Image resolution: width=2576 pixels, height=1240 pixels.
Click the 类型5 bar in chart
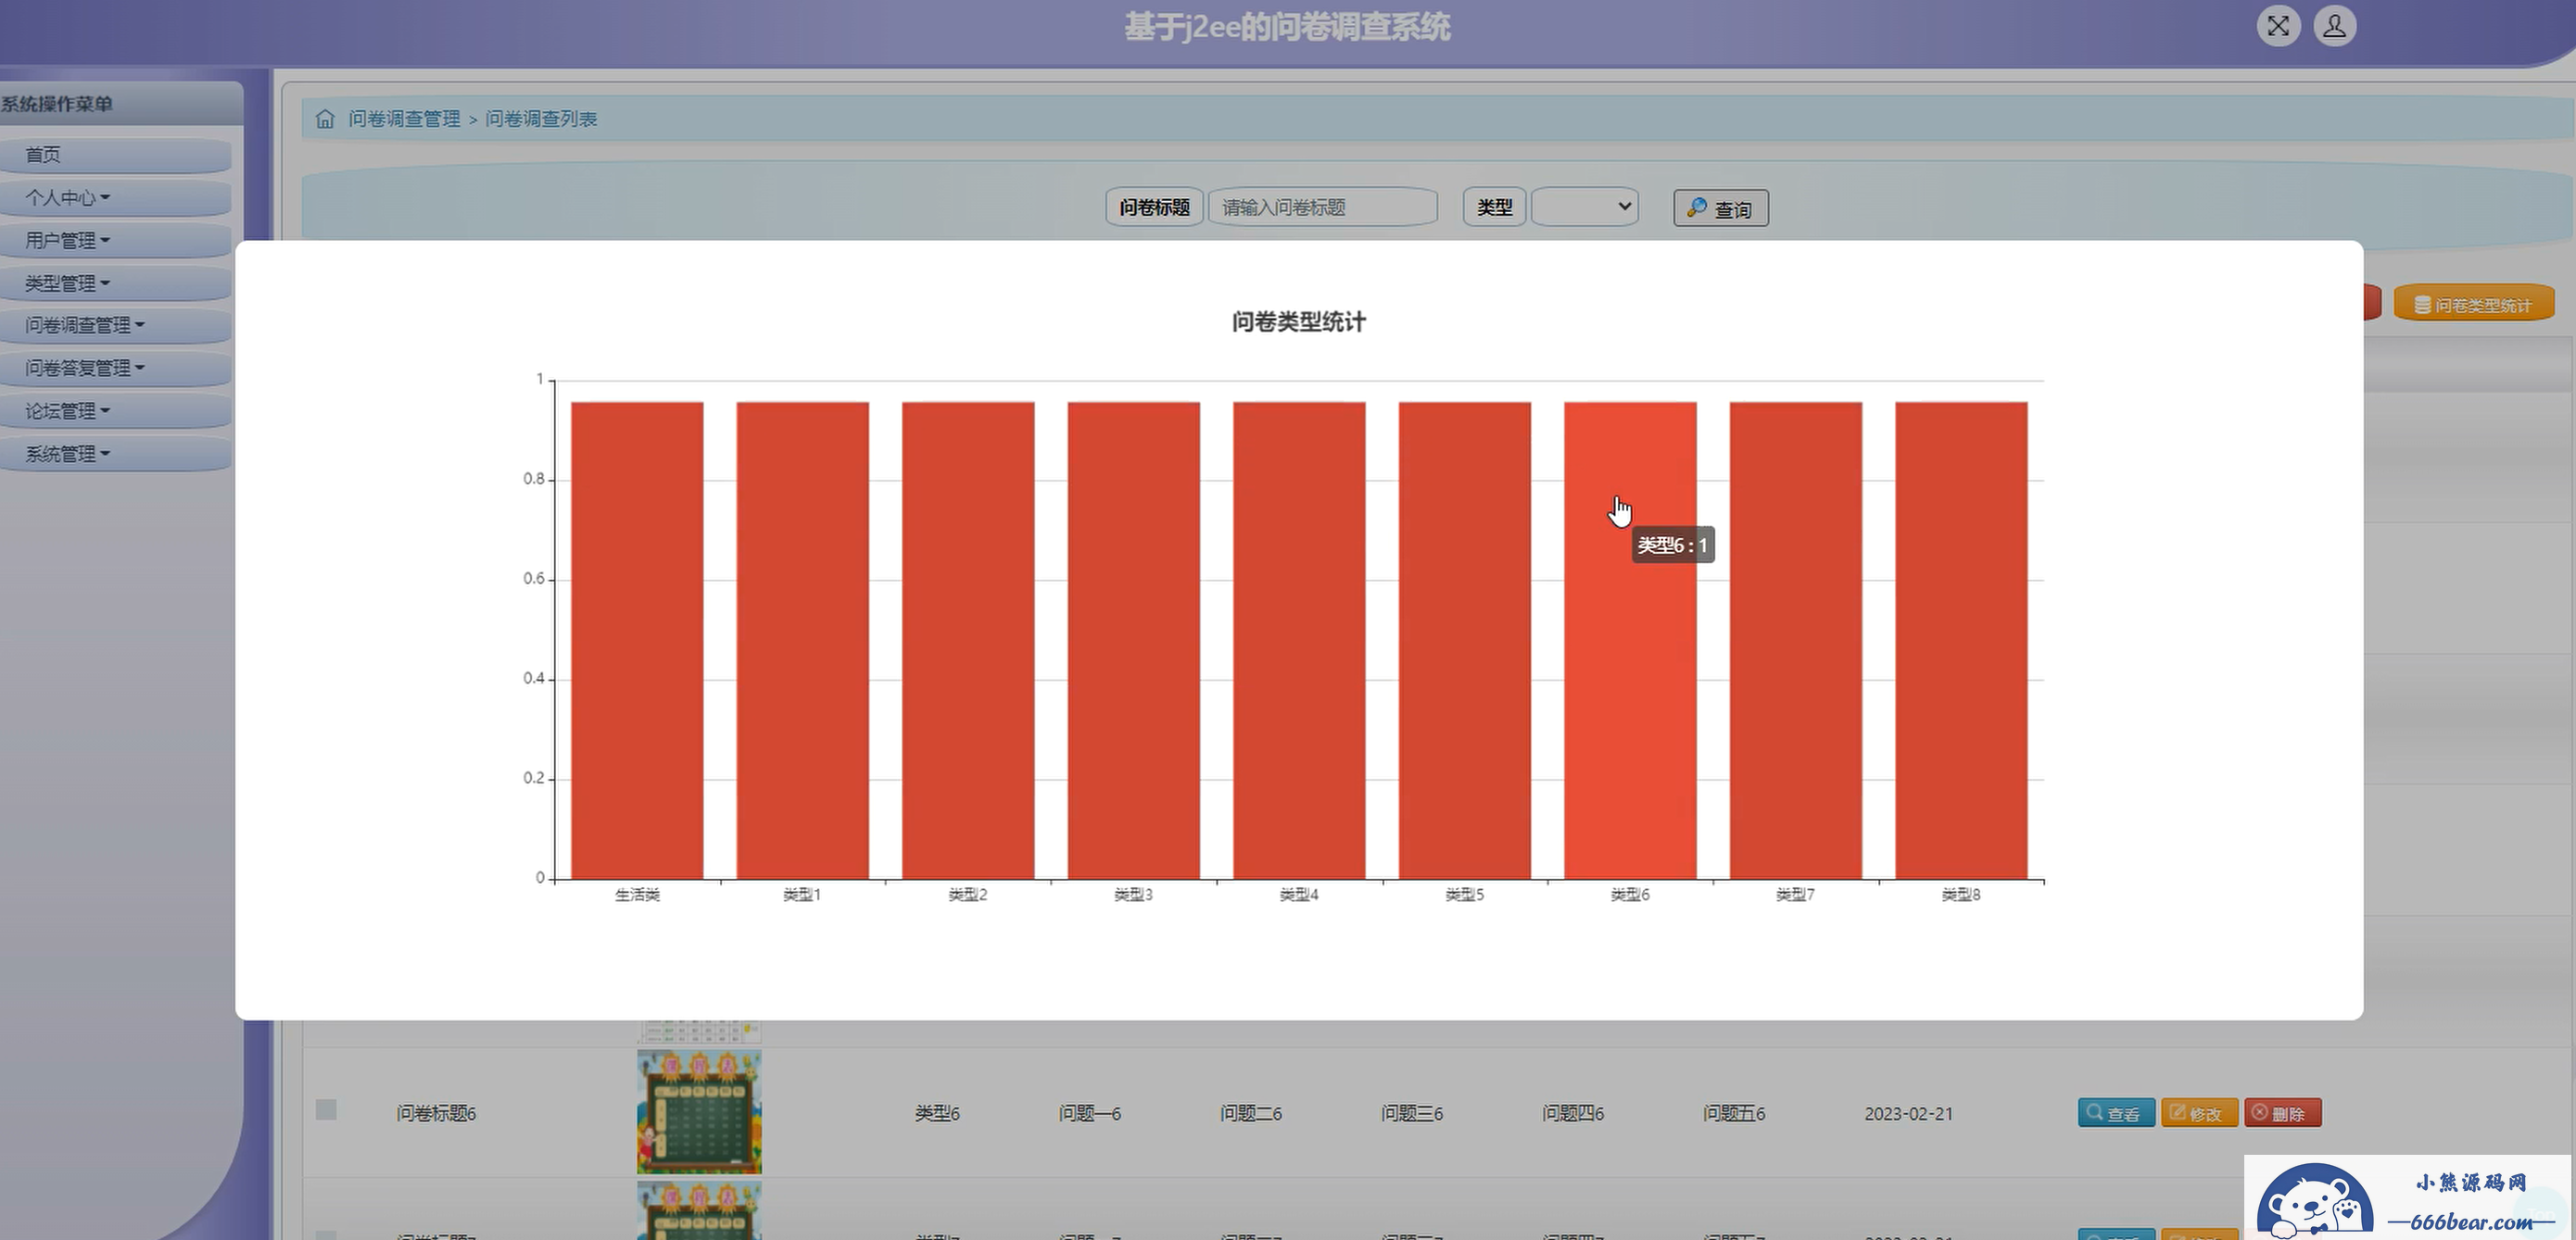[1465, 641]
